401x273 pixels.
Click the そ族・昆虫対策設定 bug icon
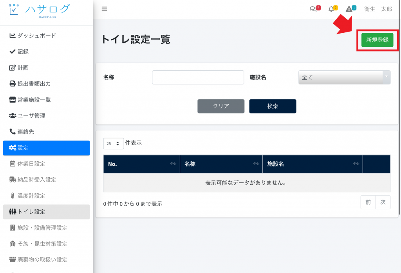coord(12,244)
